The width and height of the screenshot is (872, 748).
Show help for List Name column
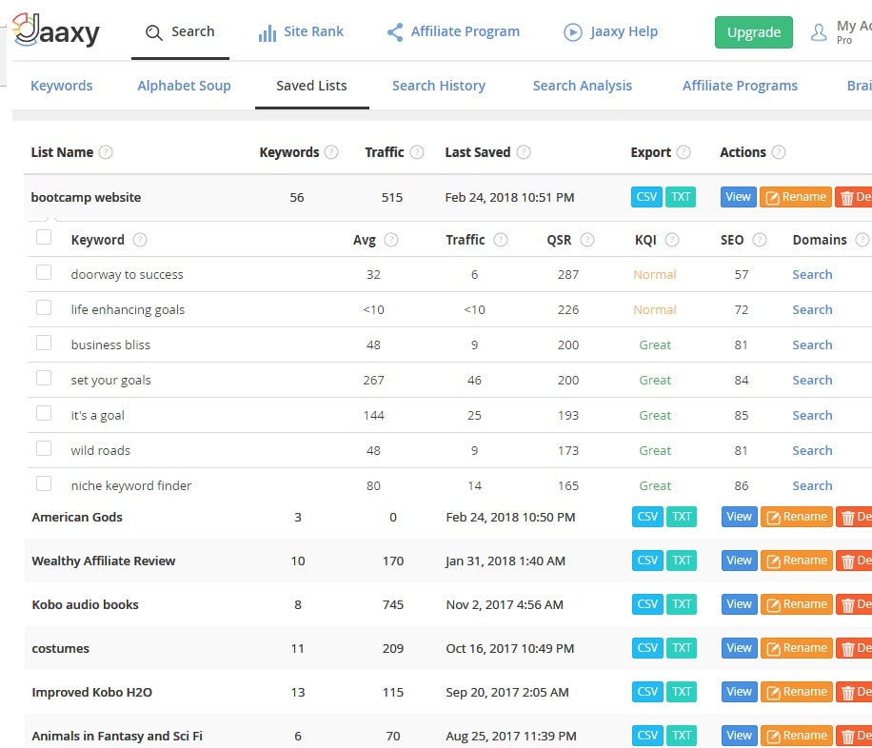(x=106, y=152)
